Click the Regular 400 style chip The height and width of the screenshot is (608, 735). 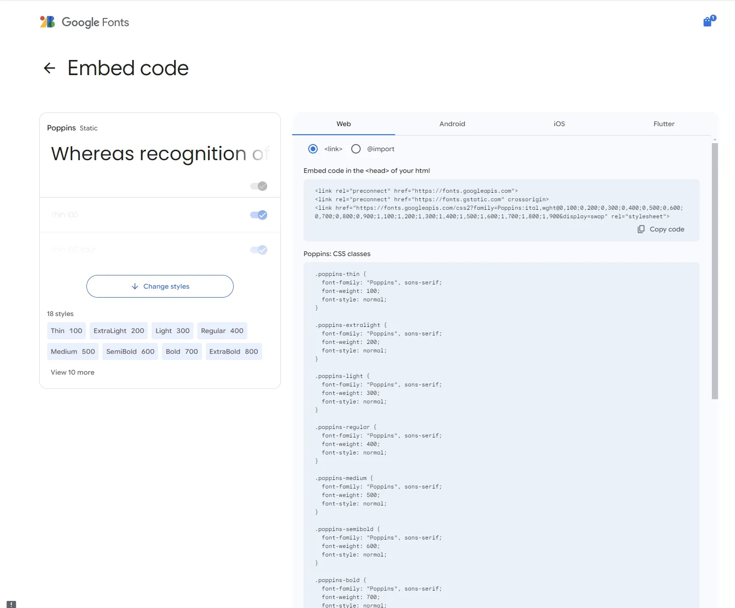222,331
